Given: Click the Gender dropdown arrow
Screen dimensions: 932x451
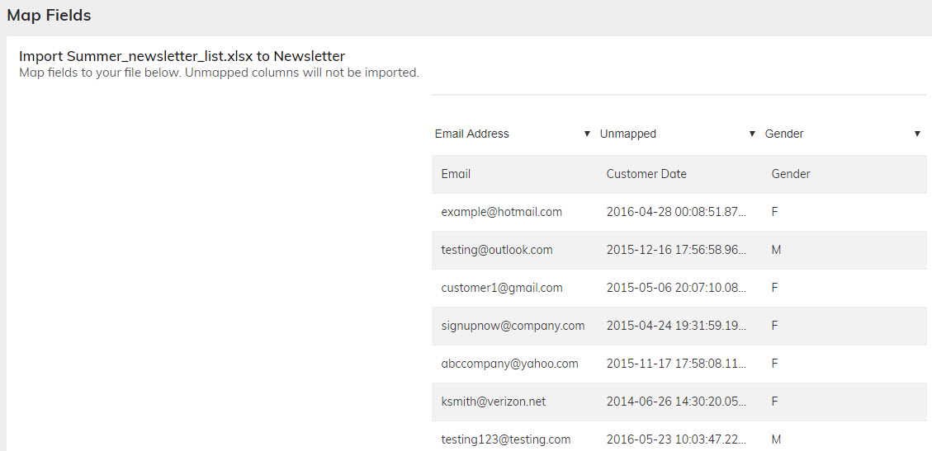Looking at the screenshot, I should tap(917, 134).
